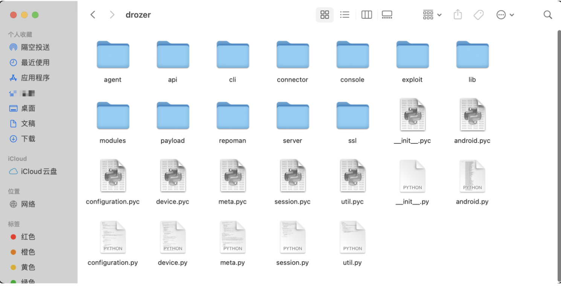
Task: Click the Tags toolbar button
Action: click(x=479, y=15)
